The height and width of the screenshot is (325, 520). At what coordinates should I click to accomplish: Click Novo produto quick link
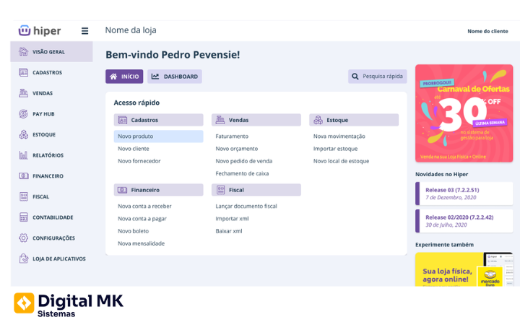pyautogui.click(x=136, y=136)
